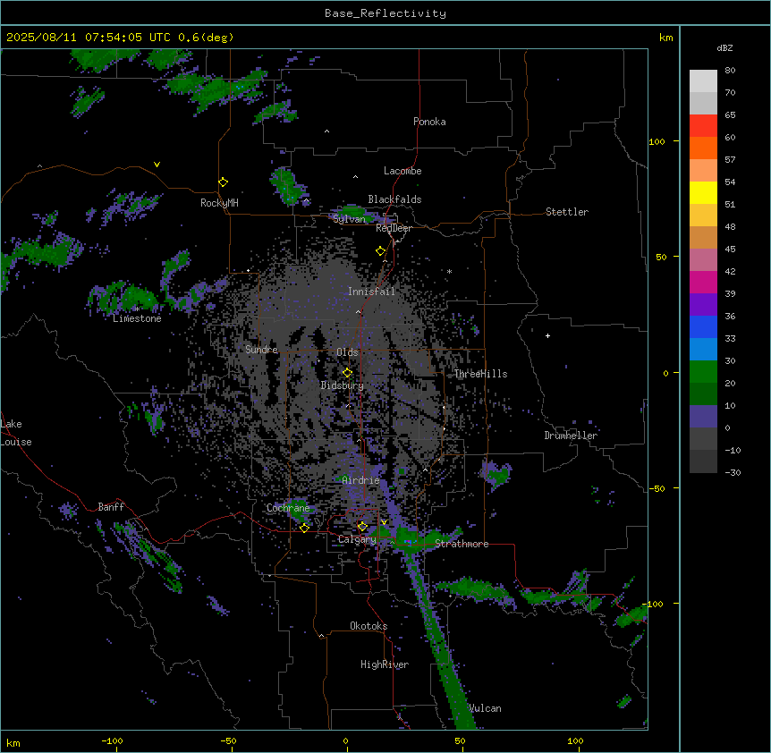Viewport: 771px width, 753px height.
Task: Click the Lake Louise label
Action: point(16,433)
